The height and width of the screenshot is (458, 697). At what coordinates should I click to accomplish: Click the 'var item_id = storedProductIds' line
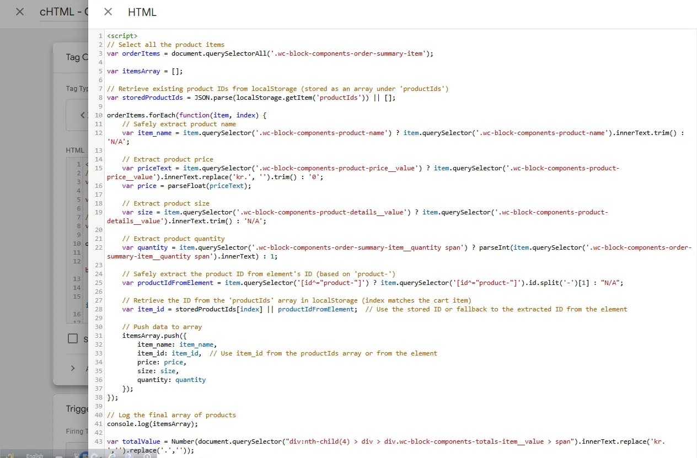point(375,309)
